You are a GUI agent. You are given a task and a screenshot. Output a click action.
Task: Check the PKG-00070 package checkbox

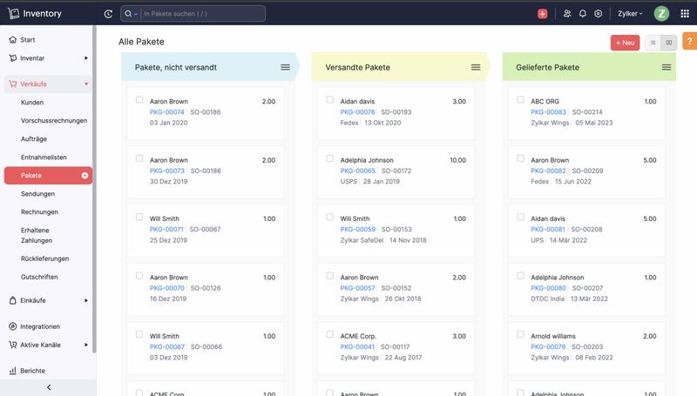pyautogui.click(x=139, y=276)
